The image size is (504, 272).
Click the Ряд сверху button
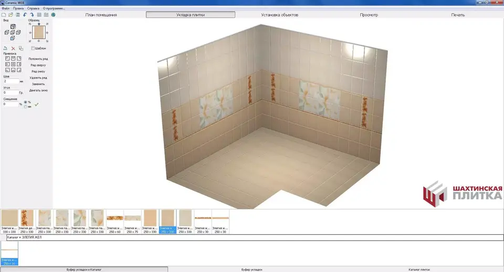[x=38, y=65]
